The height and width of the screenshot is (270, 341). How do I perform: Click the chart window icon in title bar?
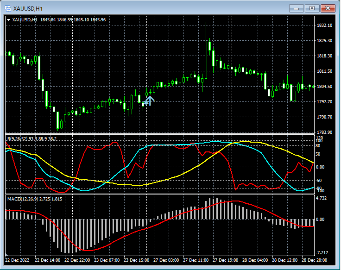click(x=8, y=8)
